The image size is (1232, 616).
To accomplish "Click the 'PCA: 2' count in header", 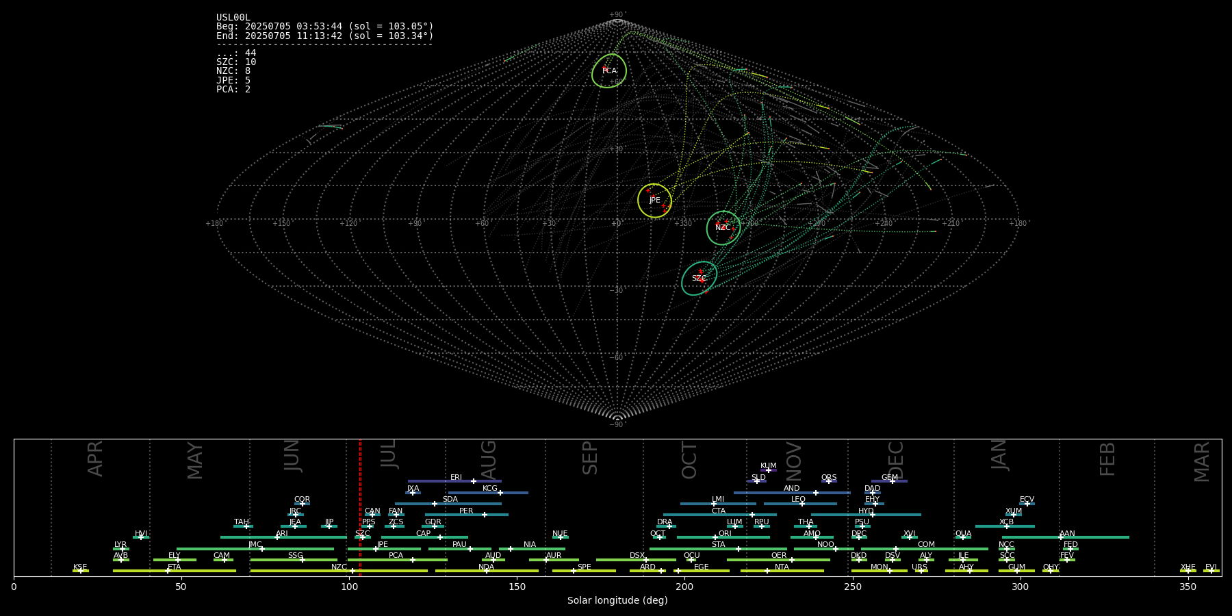I will tap(233, 90).
